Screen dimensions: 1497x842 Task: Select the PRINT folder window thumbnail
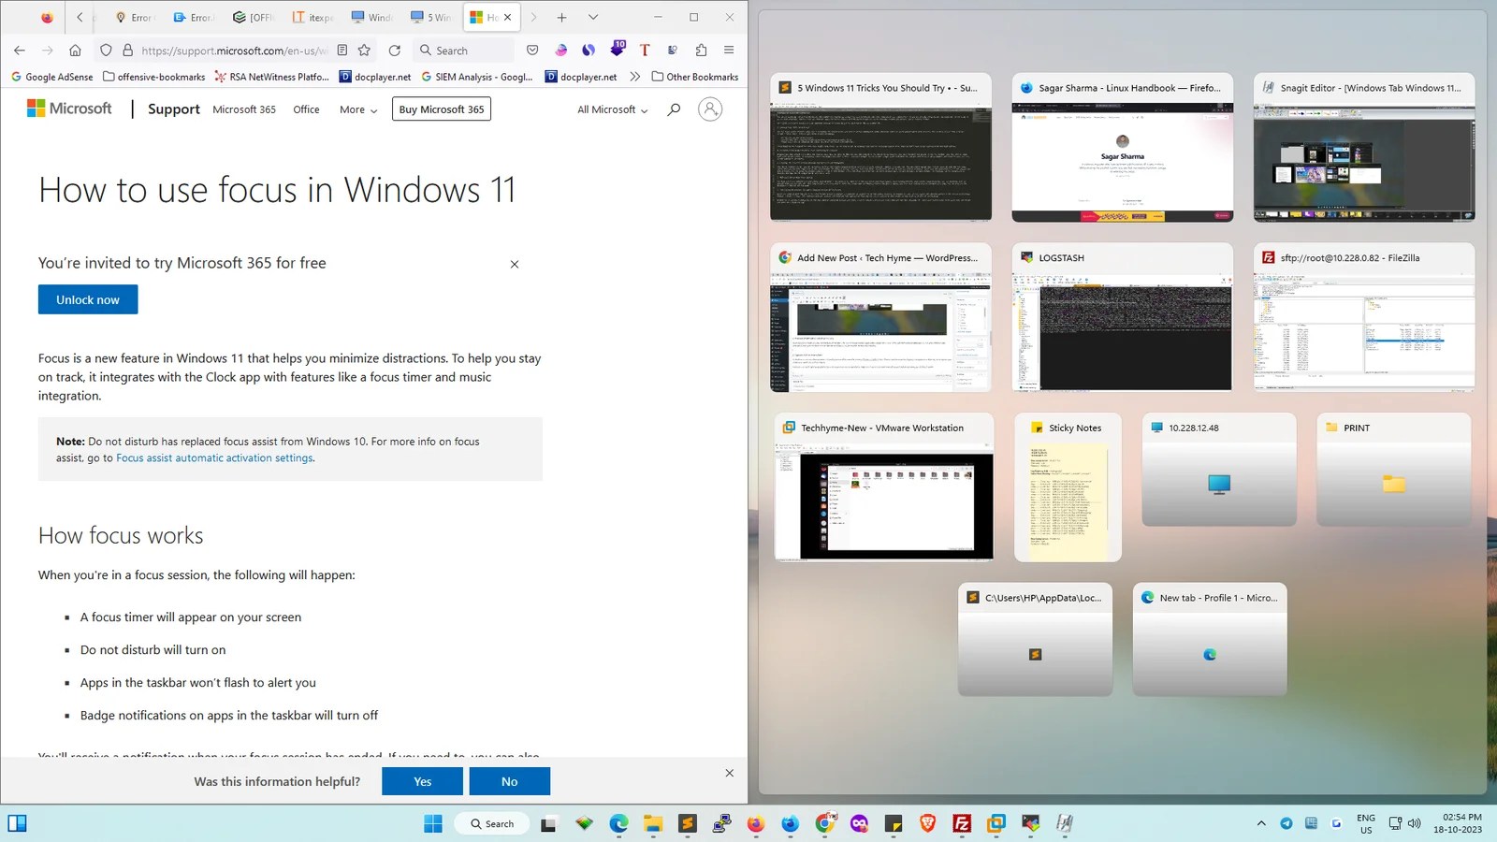(x=1394, y=470)
